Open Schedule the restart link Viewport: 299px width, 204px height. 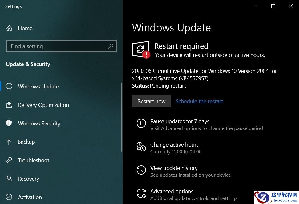[199, 101]
